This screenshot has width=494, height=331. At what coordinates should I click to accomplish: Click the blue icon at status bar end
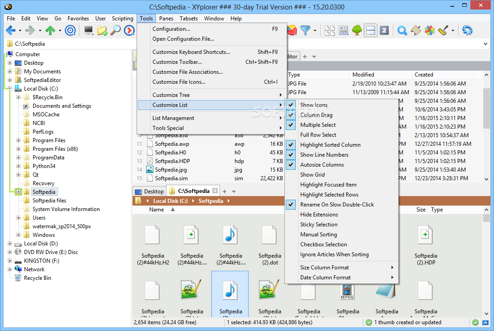coord(485,322)
